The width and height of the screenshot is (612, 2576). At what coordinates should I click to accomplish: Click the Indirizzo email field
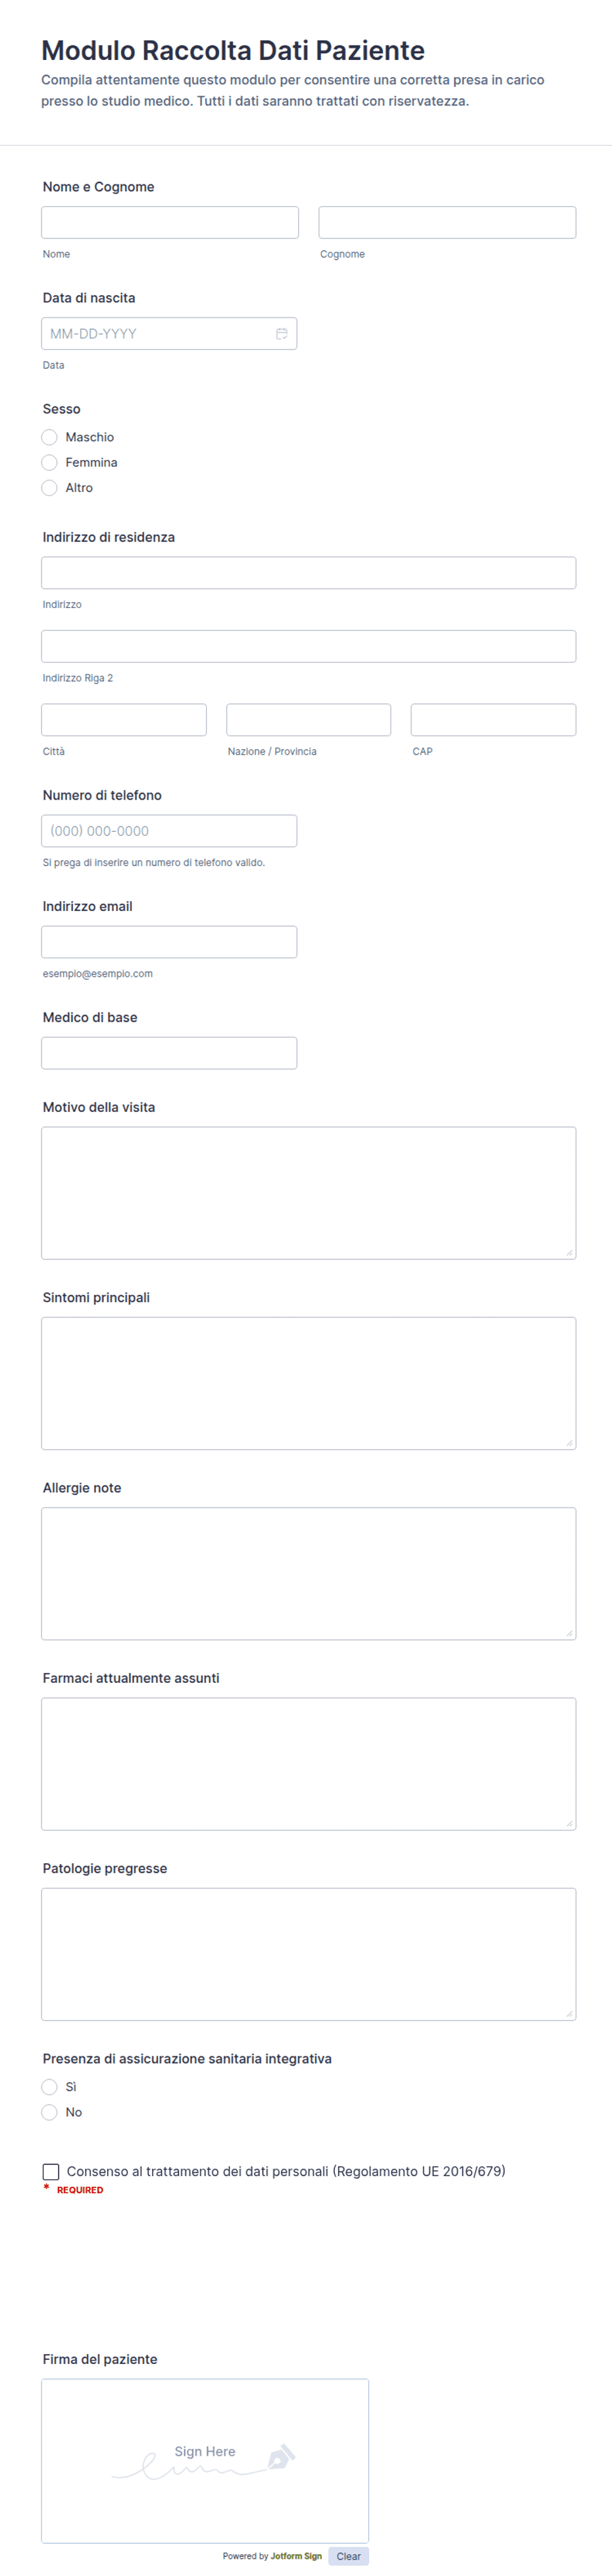pos(168,942)
